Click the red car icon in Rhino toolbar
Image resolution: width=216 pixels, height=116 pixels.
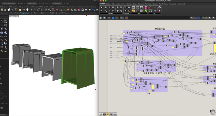tap(57, 10)
